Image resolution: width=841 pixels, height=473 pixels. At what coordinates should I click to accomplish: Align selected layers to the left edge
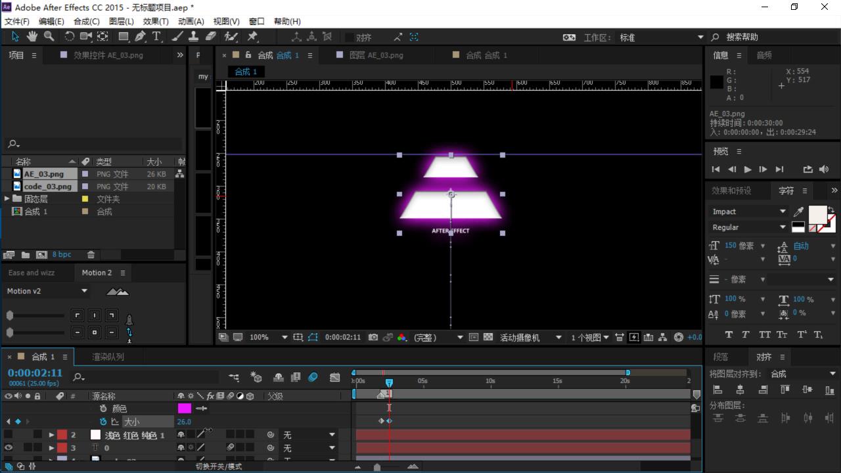[x=718, y=390]
